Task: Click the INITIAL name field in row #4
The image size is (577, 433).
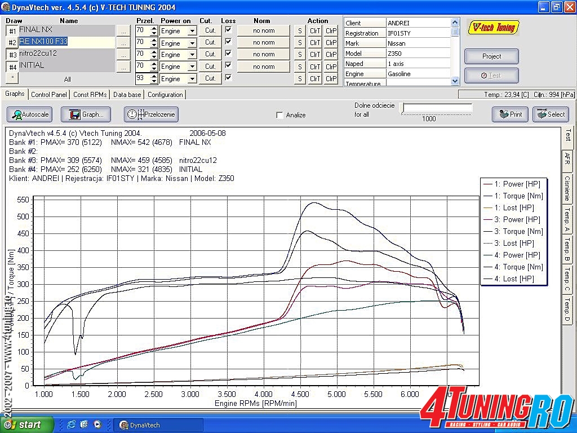Action: [66, 65]
